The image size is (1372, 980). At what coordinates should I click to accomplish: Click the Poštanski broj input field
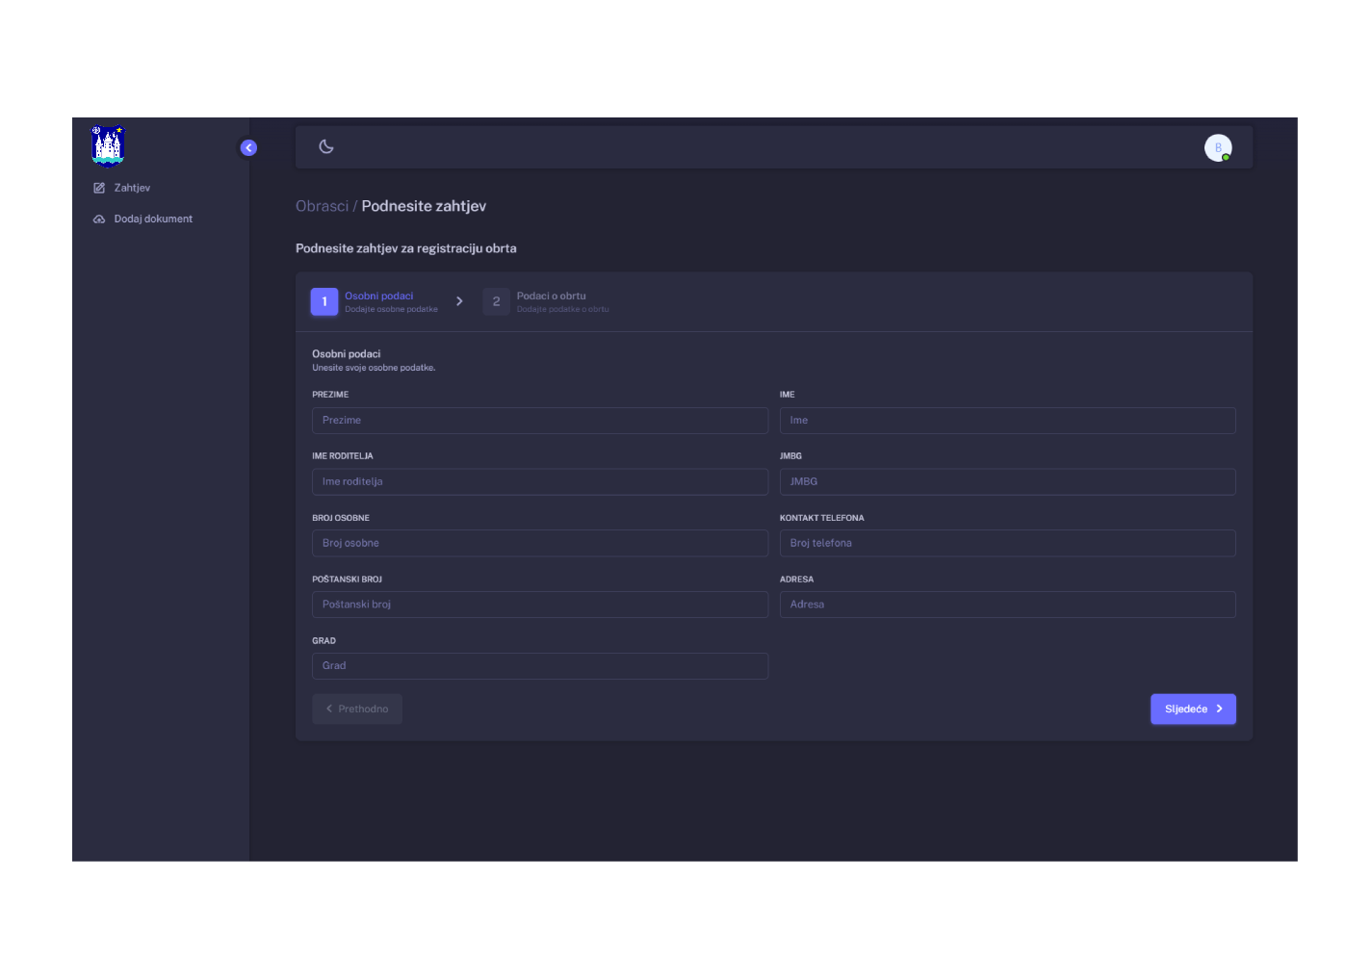539,604
